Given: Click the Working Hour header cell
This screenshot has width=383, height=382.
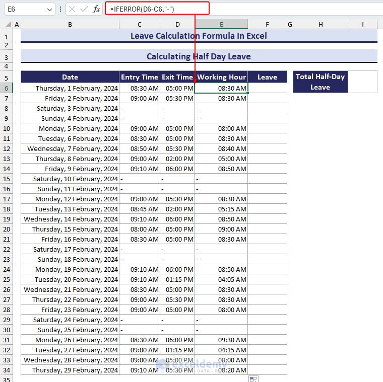Looking at the screenshot, I should pyautogui.click(x=221, y=77).
